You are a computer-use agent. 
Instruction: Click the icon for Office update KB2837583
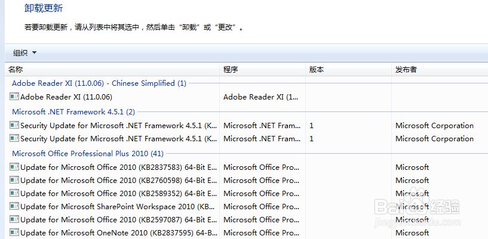click(14, 167)
